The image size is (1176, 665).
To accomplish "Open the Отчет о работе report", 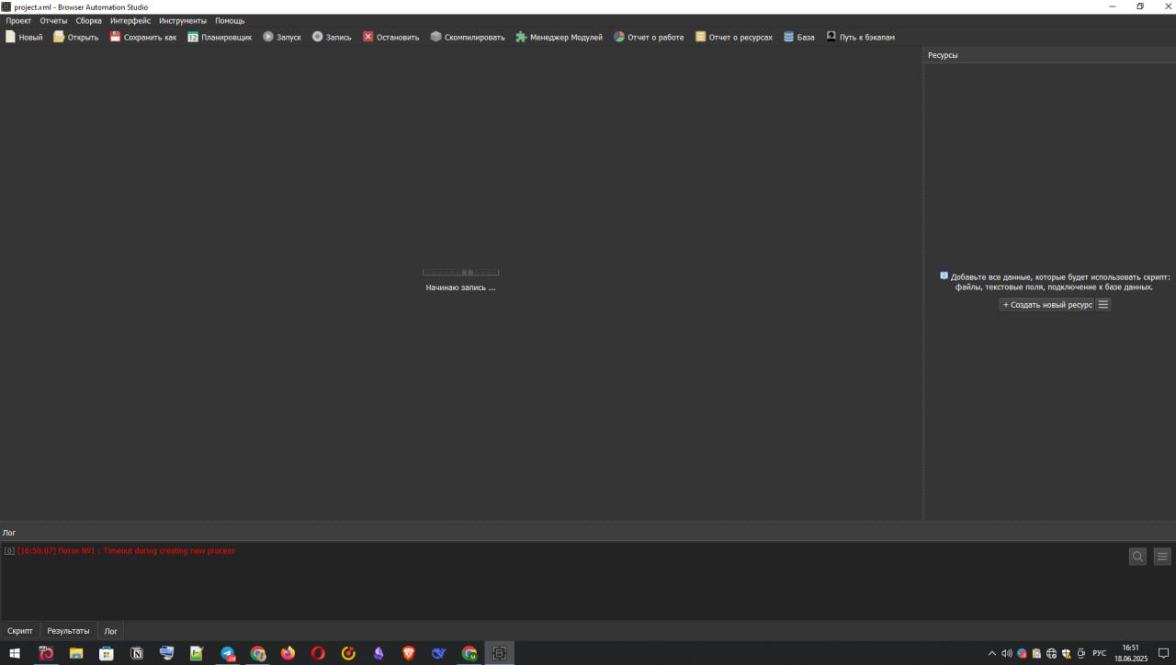I will (619, 37).
